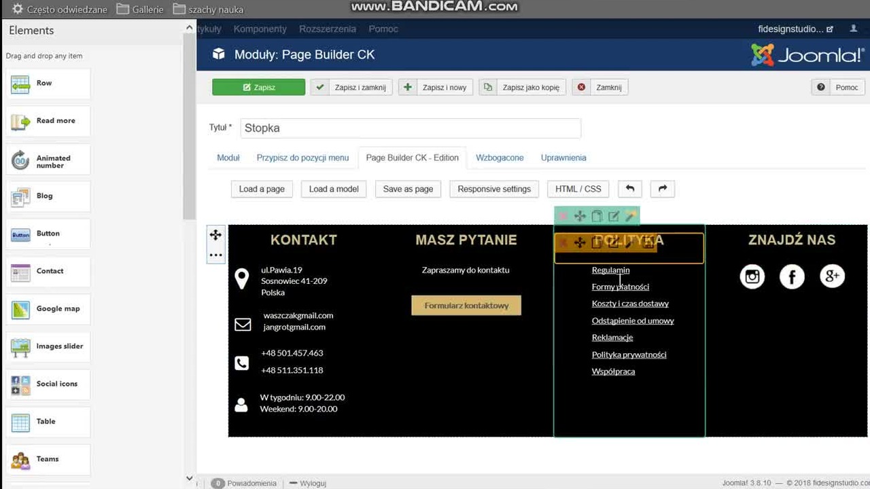Click the redo arrow button
870x489 pixels.
pyautogui.click(x=663, y=189)
